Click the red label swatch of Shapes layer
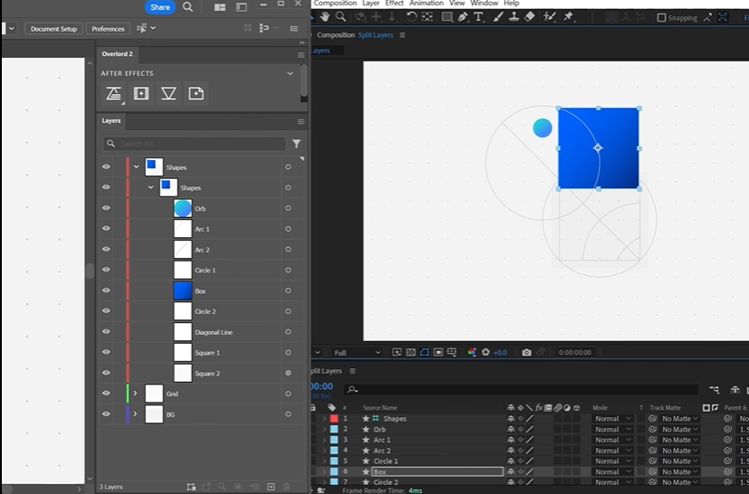Image resolution: width=749 pixels, height=494 pixels. pos(334,419)
